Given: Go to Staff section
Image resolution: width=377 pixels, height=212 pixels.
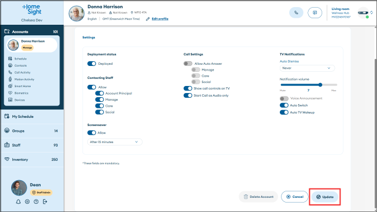Looking at the screenshot, I should 32,145.
